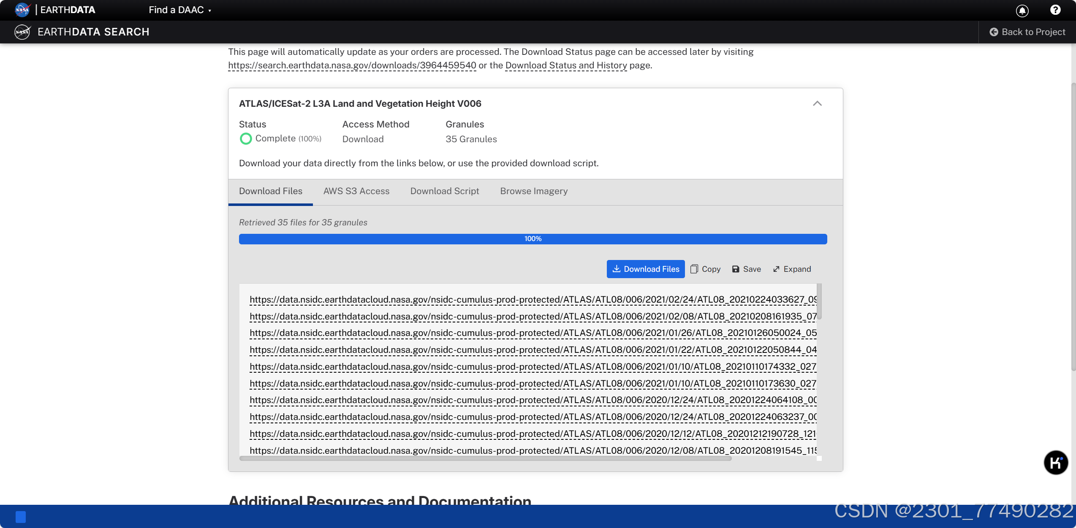Open the Download Status and History link
This screenshot has height=528, width=1076.
[566, 65]
